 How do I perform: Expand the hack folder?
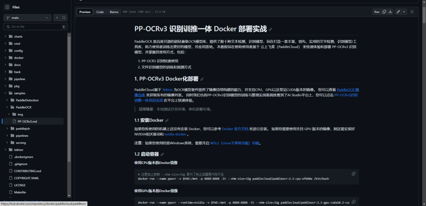click(x=5, y=72)
